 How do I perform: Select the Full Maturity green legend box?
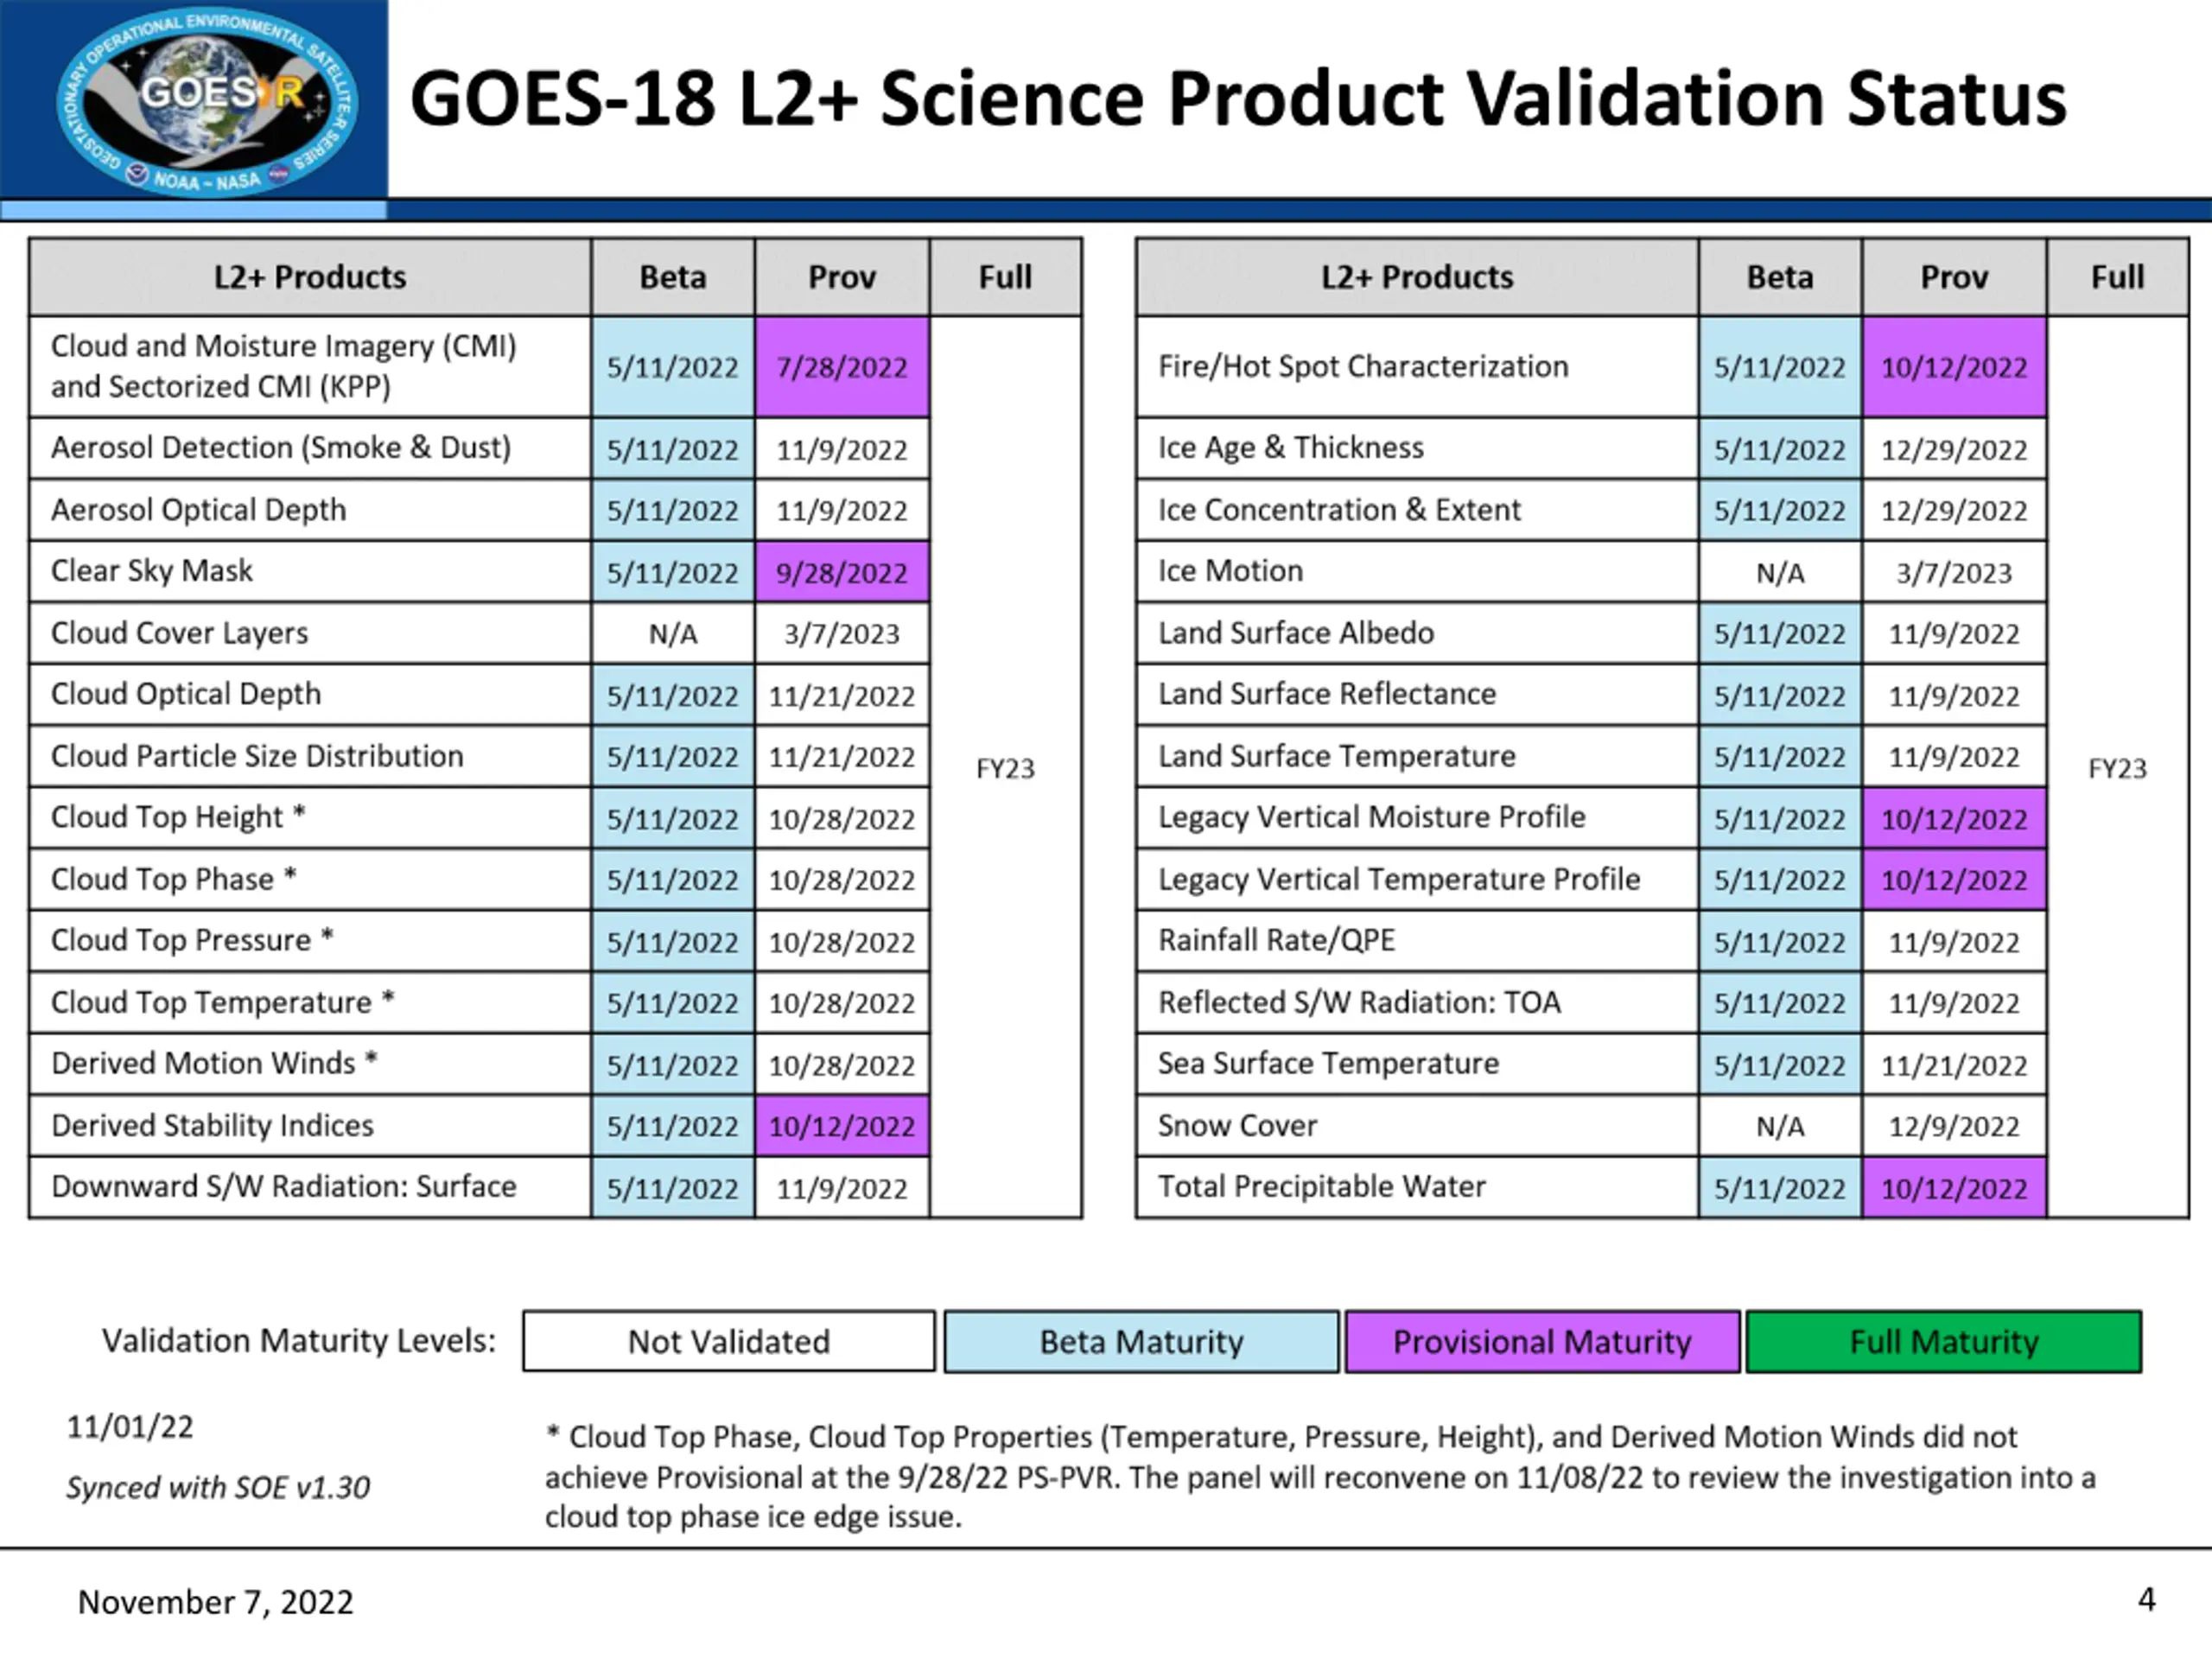coord(1943,1341)
